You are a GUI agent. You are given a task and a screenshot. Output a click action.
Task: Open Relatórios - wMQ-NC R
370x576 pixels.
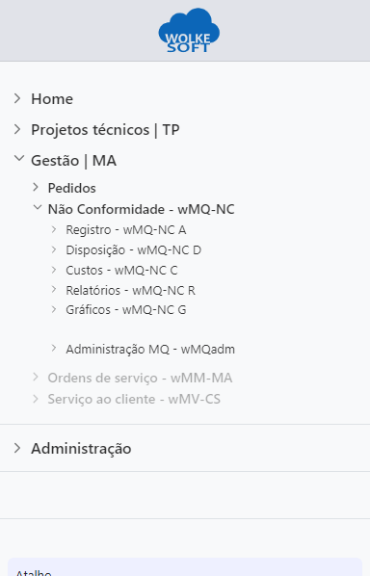130,291
